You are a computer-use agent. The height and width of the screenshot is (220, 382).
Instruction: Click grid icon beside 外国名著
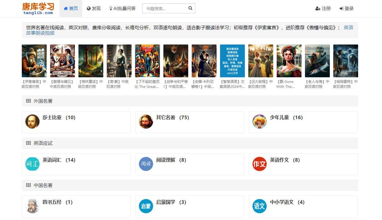(x=28, y=101)
